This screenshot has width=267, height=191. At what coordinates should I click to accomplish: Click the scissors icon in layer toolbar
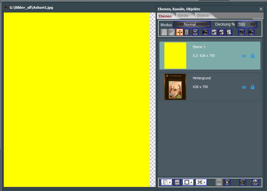pyautogui.click(x=195, y=32)
